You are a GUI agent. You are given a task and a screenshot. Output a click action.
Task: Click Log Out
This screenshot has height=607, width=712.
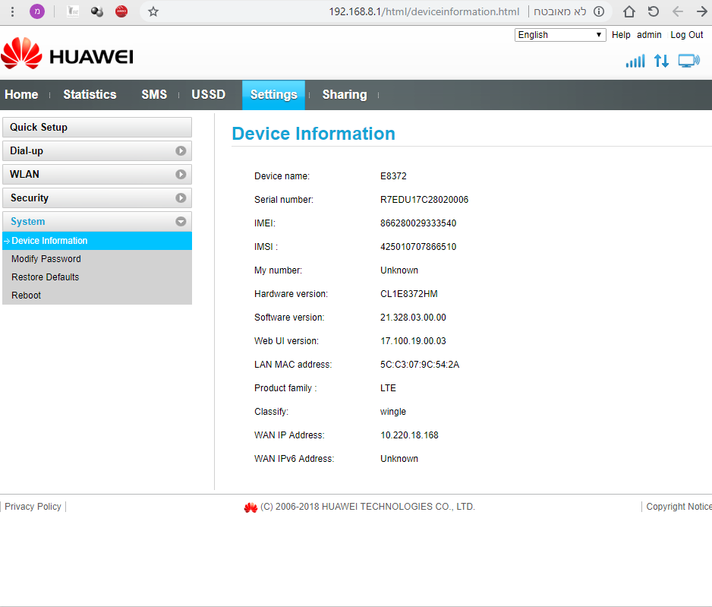(x=686, y=35)
